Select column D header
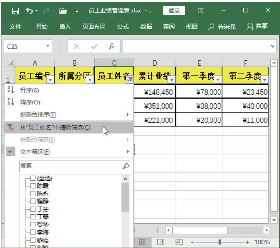280x248 pixels. pos(154,63)
